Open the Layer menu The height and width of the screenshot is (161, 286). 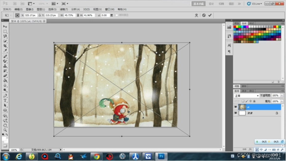click(41, 9)
